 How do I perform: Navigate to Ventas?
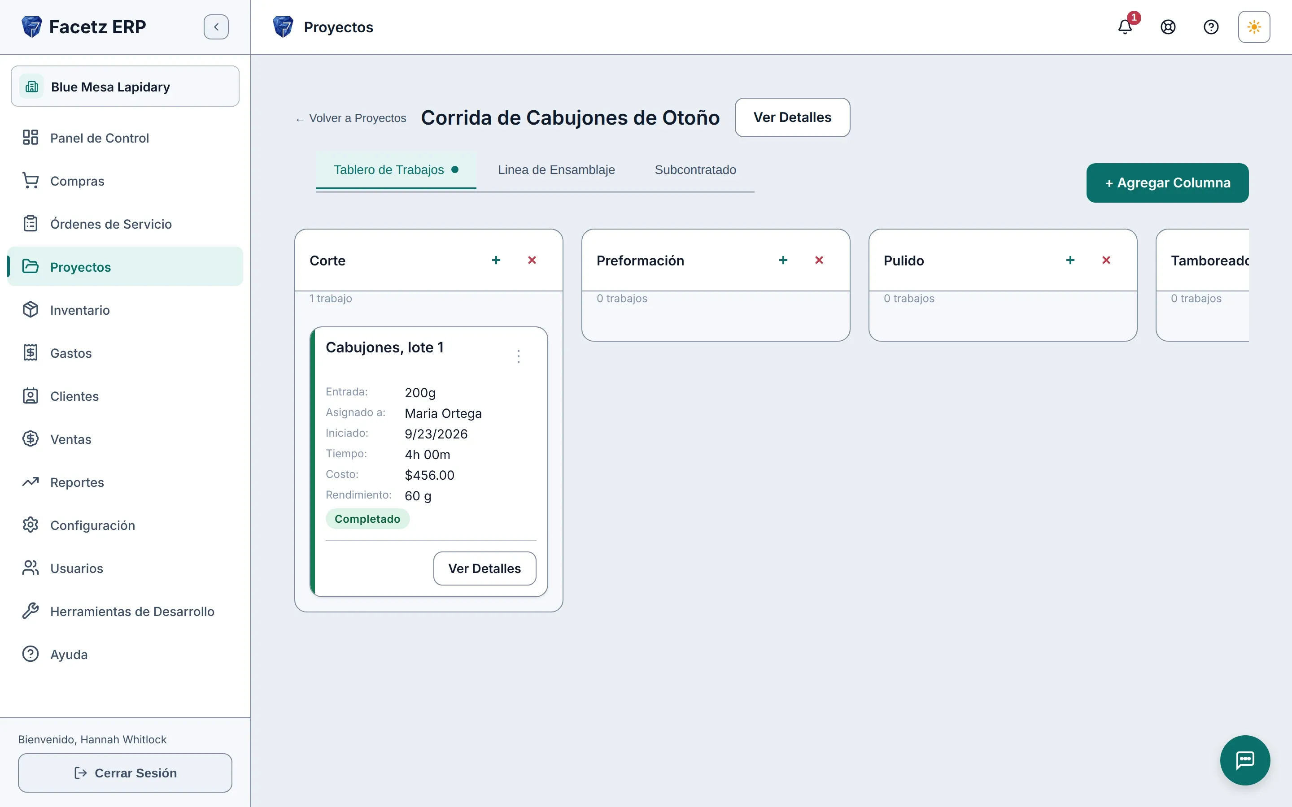pos(125,439)
